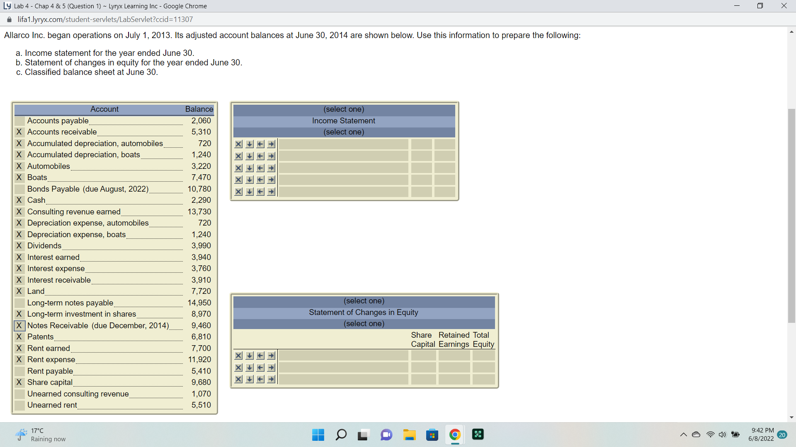Click down-arrow on second equity statement row
This screenshot has height=447, width=796.
[x=250, y=368]
